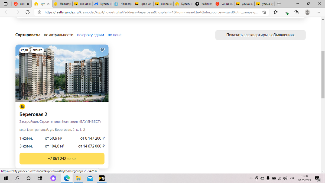Switch to Microsoft Edge on the taskbar
Viewport: 325px width, 183px height.
click(x=67, y=178)
